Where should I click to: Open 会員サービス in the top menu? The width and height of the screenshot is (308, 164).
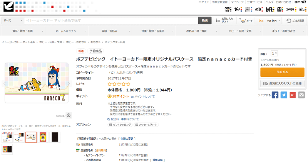coord(254,2)
